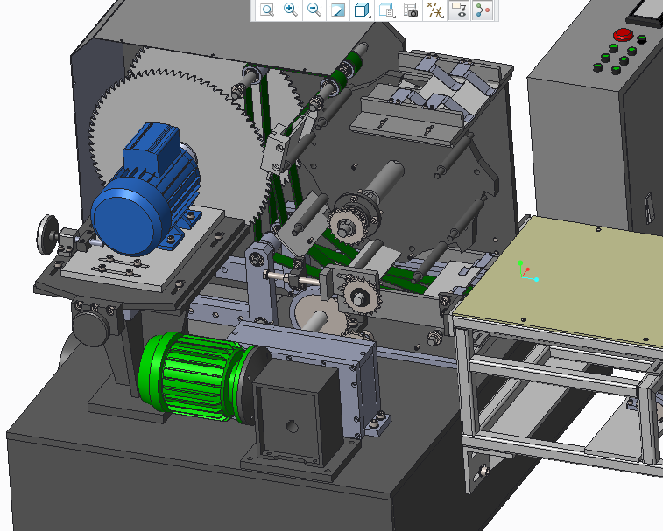Open the Display Style cube dropdown
This screenshot has width=663, height=531.
tap(362, 10)
